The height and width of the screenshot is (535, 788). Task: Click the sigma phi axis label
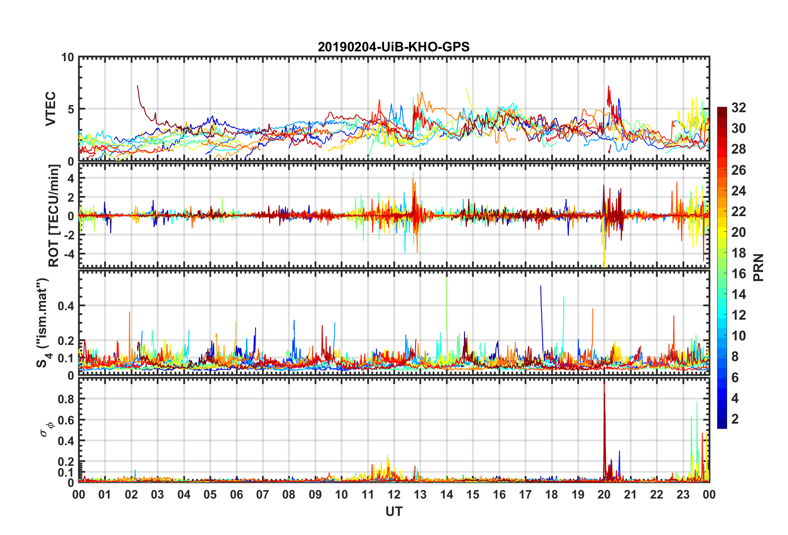click(x=46, y=430)
